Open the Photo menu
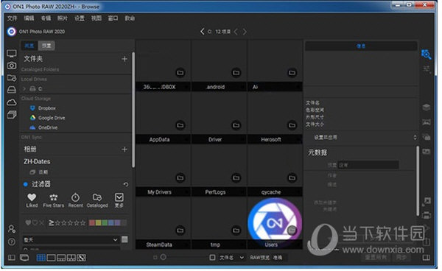 (63, 18)
